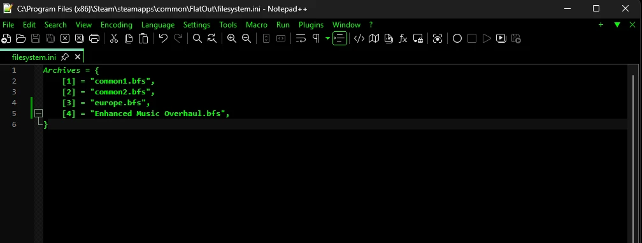Zoom in using the plus magnifier
Viewport: 642px width, 243px height.
(232, 38)
